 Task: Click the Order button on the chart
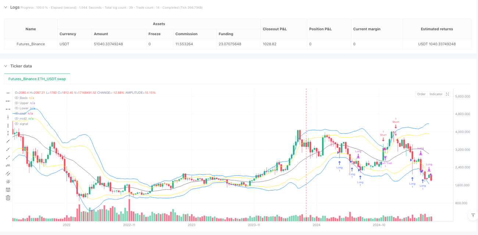coord(421,94)
